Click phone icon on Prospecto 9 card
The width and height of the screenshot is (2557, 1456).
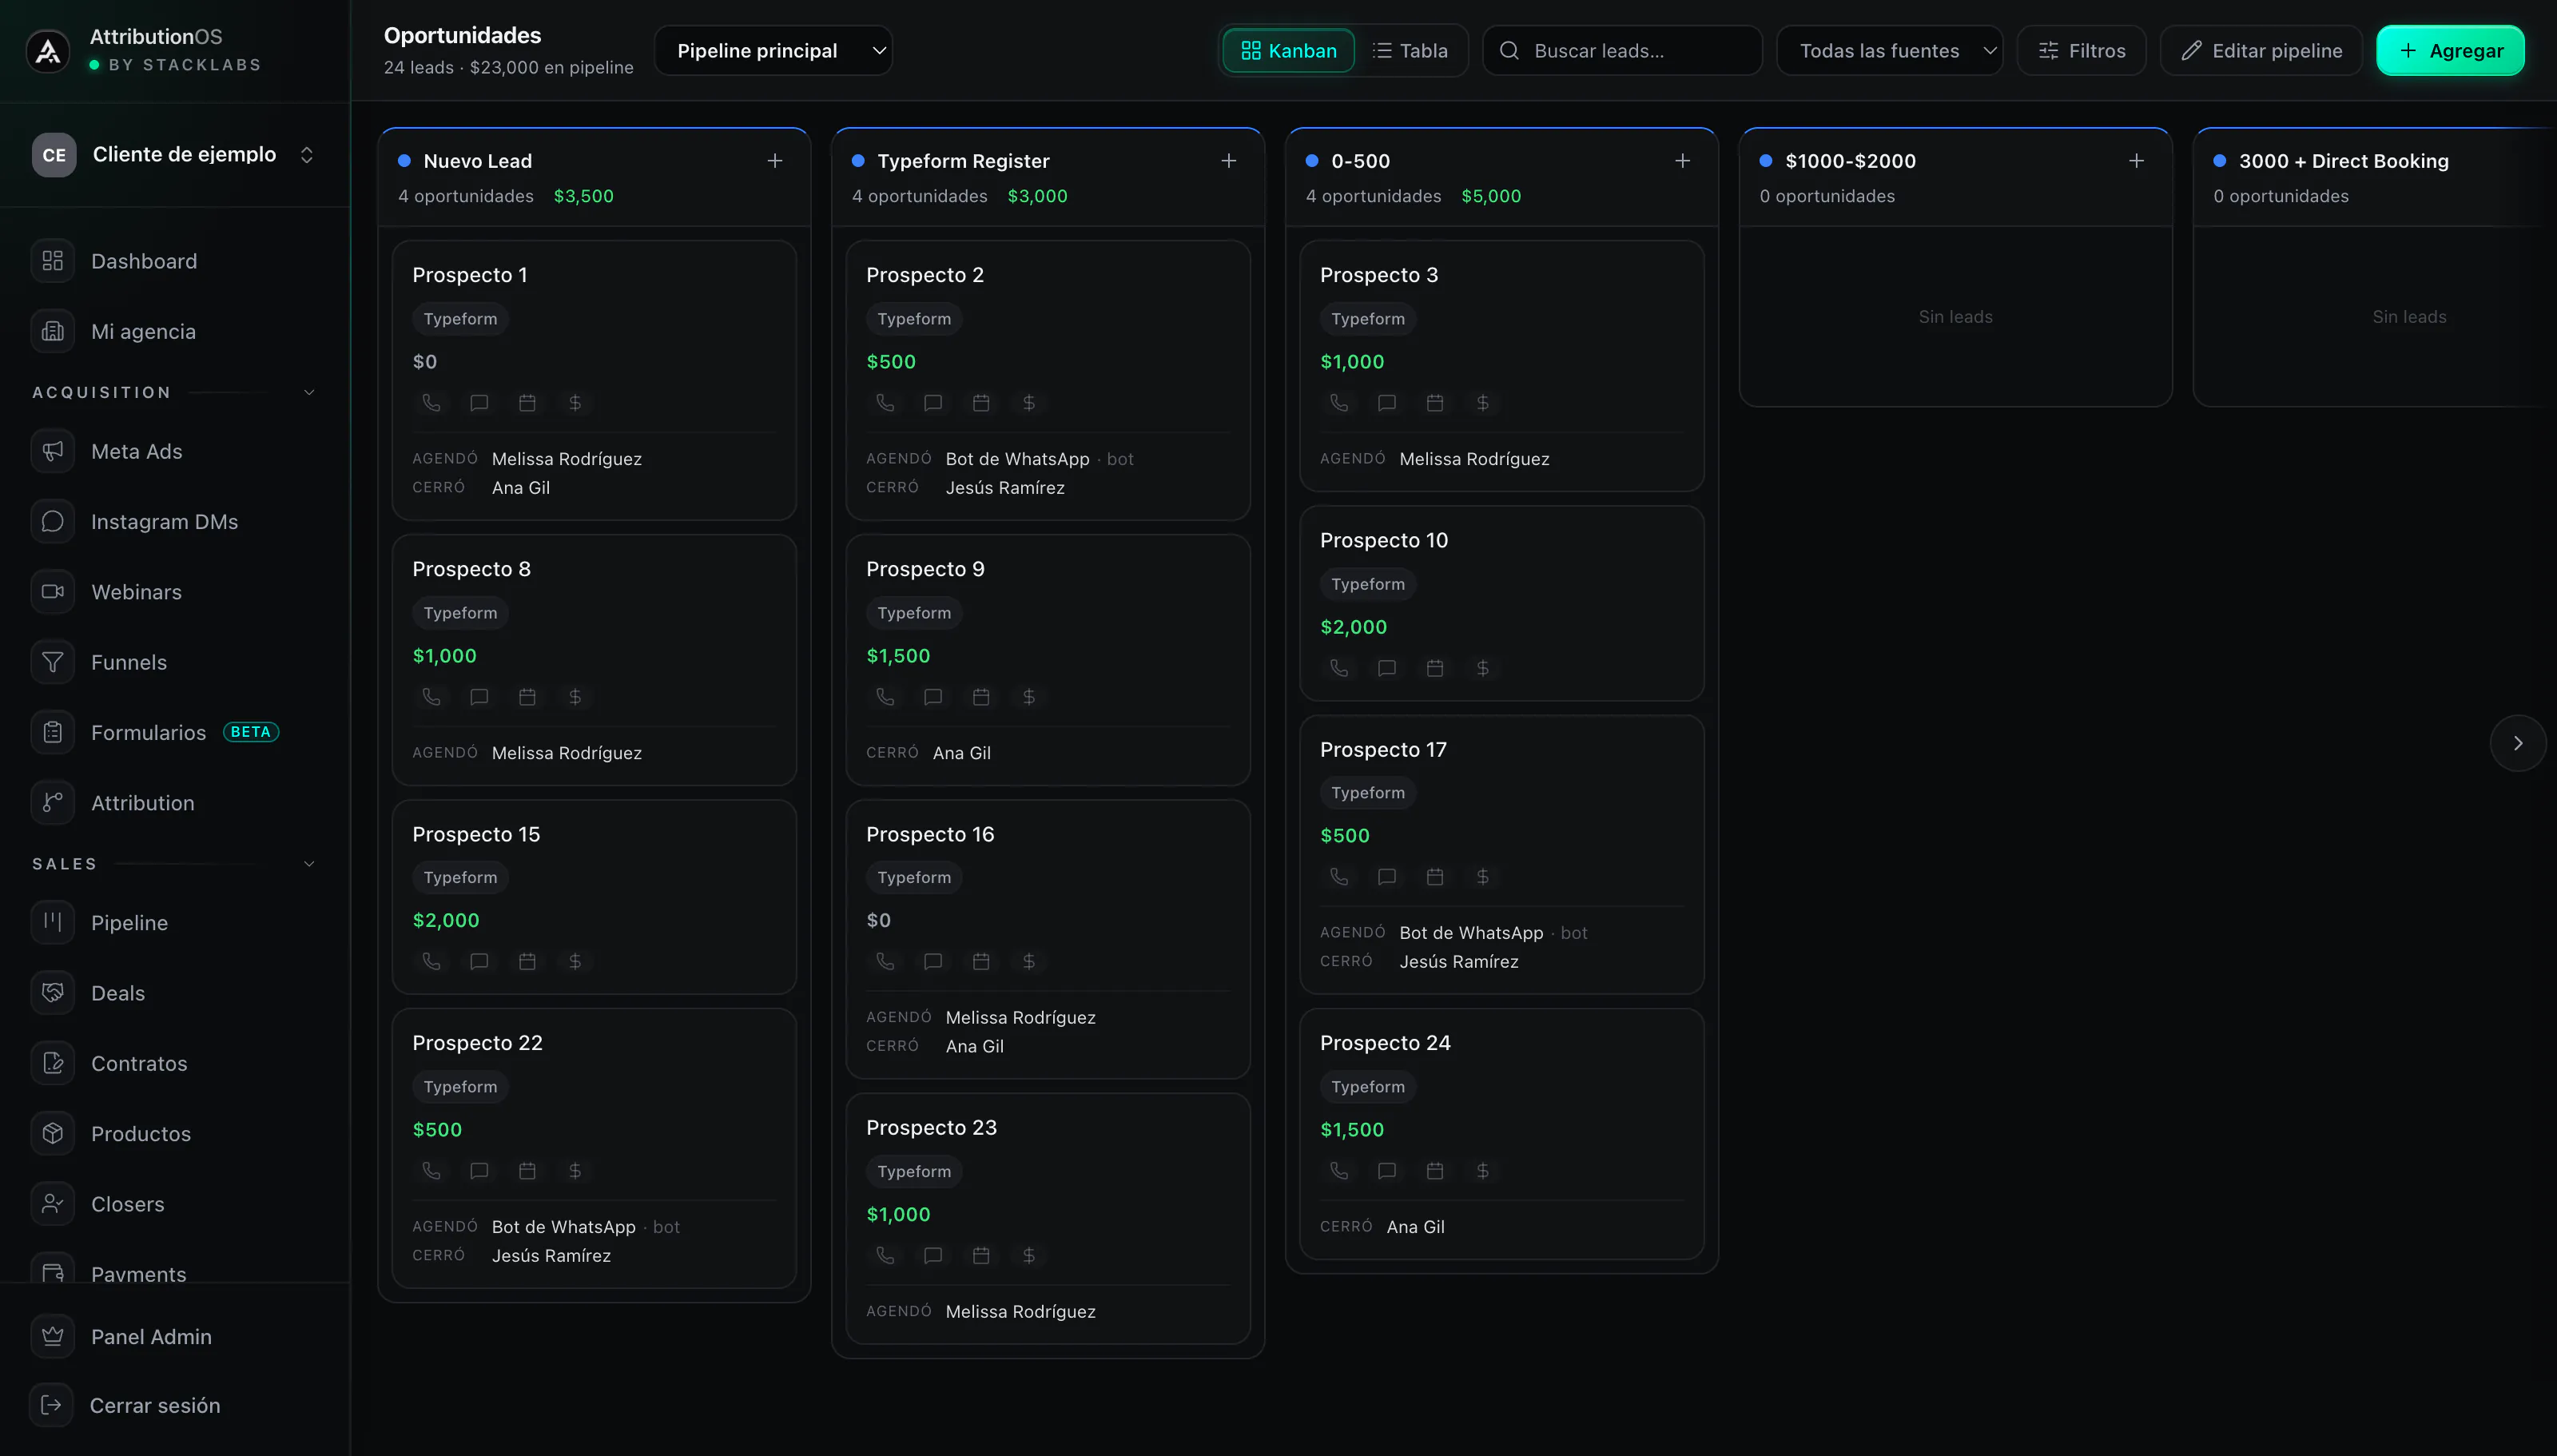click(x=885, y=697)
